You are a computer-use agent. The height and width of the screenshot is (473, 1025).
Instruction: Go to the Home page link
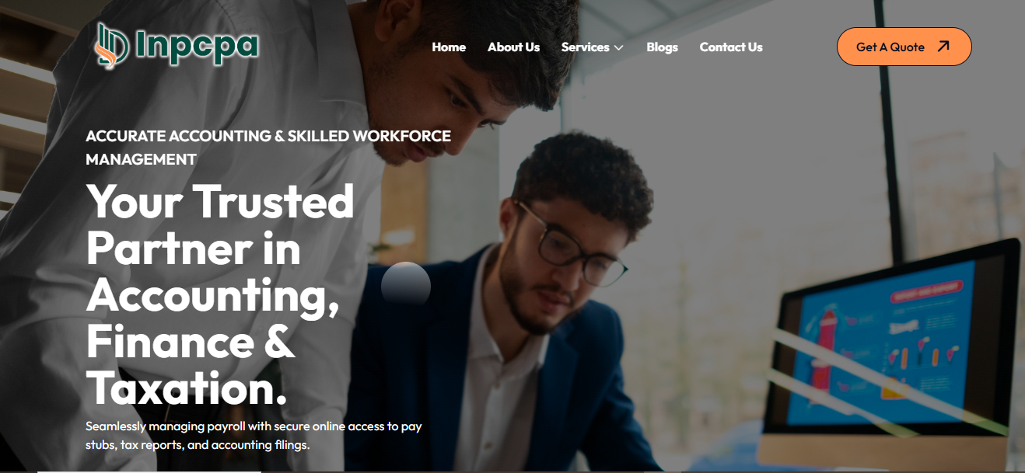(449, 47)
